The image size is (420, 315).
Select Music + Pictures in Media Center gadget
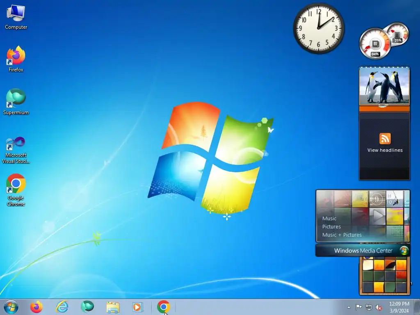(x=342, y=235)
